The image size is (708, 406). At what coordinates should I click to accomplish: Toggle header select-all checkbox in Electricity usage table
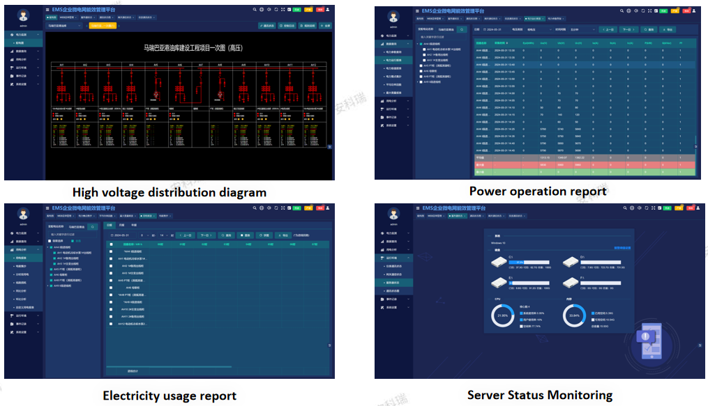pyautogui.click(x=111, y=244)
